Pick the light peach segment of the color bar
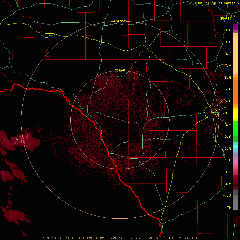 (235, 55)
